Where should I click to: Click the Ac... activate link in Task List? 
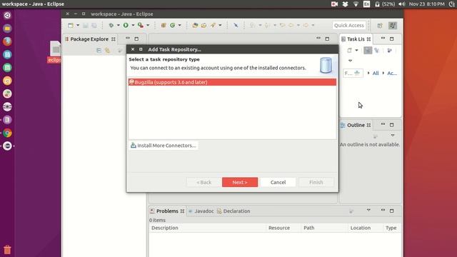(392, 73)
